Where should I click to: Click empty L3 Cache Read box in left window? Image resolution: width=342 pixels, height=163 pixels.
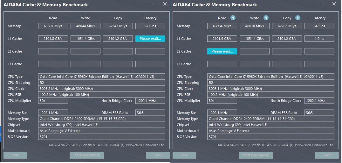53,64
